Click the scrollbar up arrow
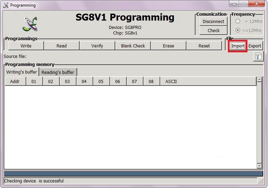The height and width of the screenshot is (188, 268). point(259,79)
